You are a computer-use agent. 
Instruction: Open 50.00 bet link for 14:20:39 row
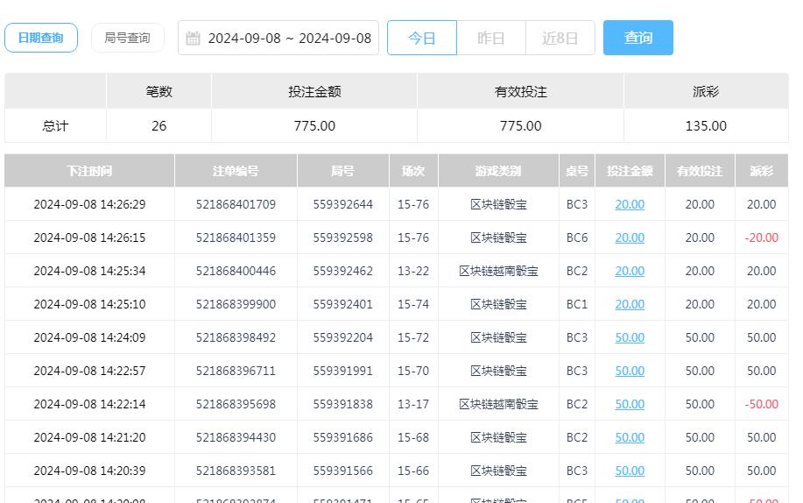pos(629,471)
